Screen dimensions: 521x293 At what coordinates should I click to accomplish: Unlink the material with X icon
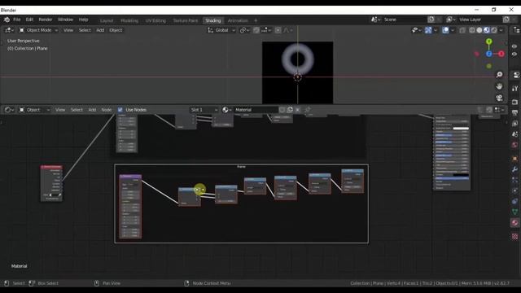coord(298,110)
